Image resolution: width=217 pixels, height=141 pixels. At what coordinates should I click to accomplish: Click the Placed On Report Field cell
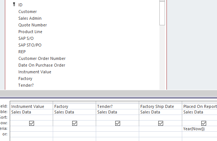[x=199, y=106]
